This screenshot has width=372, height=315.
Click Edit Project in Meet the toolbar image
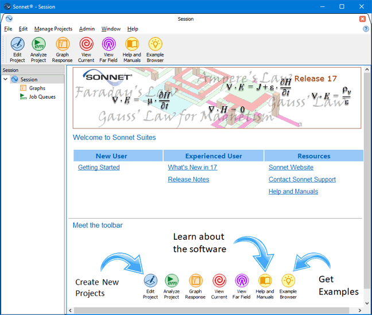(x=150, y=286)
